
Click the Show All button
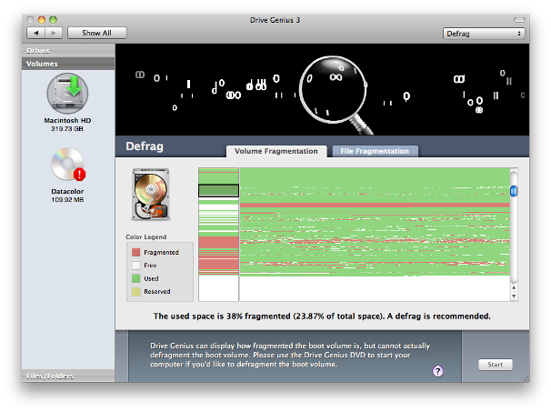coord(97,33)
